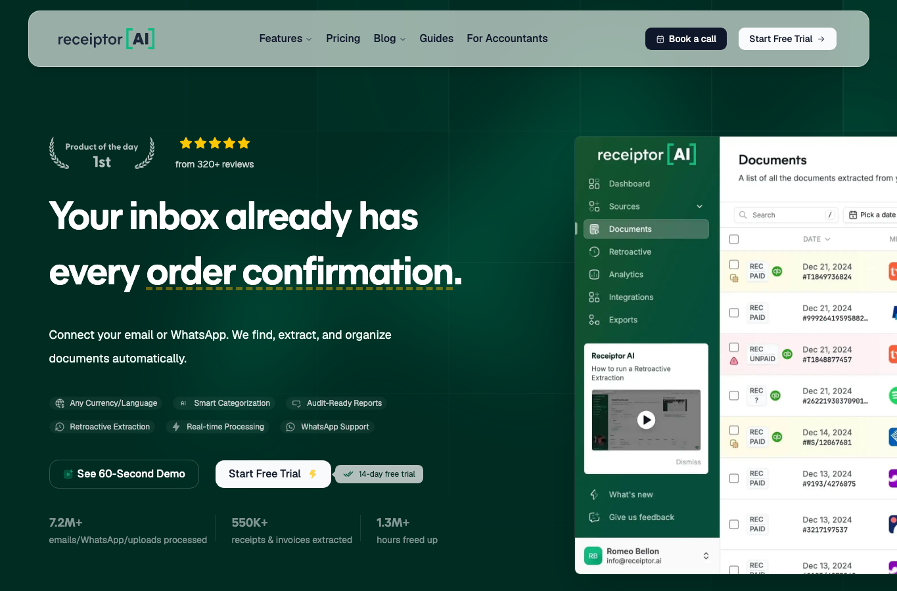This screenshot has height=591, width=897.
Task: Click the documents Search field
Action: point(786,215)
